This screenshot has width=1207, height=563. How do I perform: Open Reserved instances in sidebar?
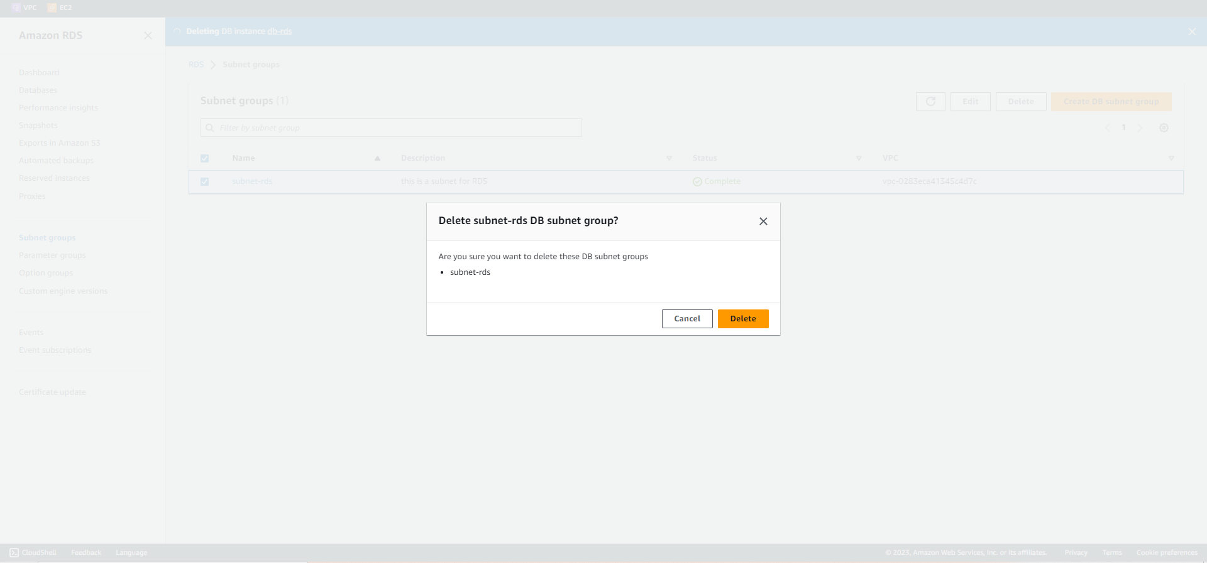coord(54,178)
